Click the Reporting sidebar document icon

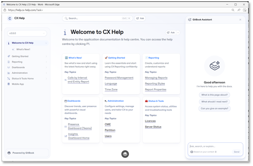pos(9,62)
